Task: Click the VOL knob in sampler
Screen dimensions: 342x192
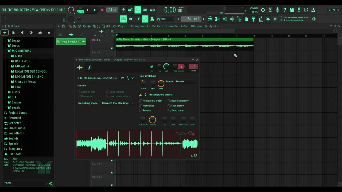Action: pyautogui.click(x=166, y=66)
